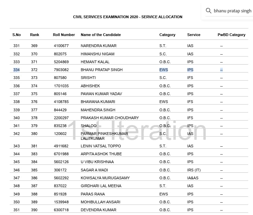Click roll number 4911682
253x215 pixels.
click(x=61, y=146)
